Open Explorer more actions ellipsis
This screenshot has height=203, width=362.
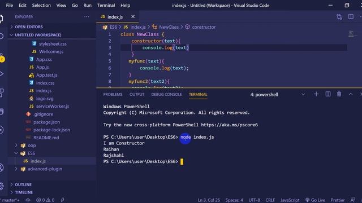[x=87, y=16]
